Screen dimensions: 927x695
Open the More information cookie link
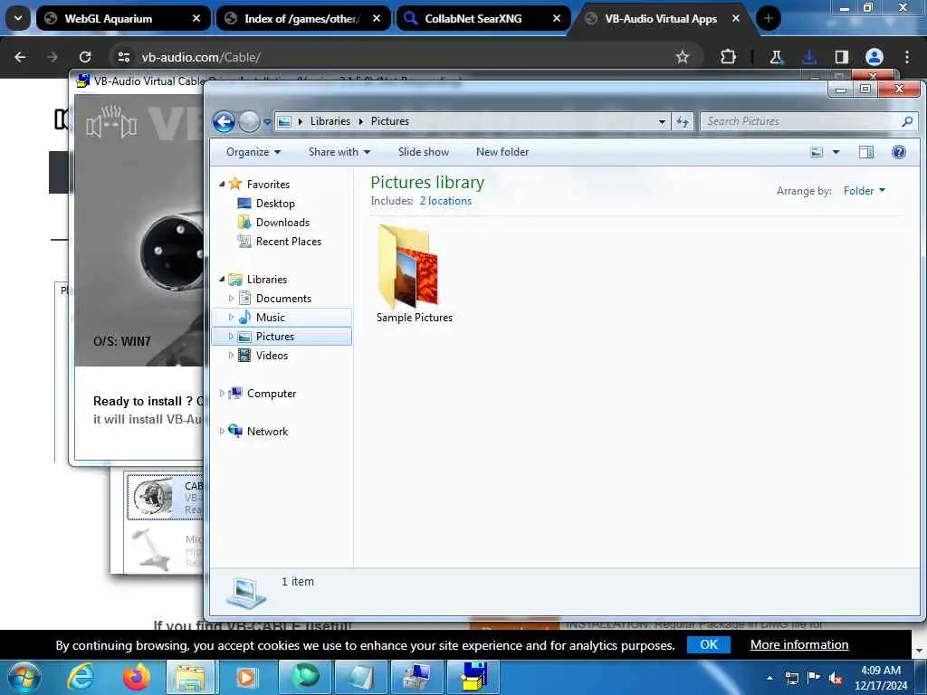point(799,644)
